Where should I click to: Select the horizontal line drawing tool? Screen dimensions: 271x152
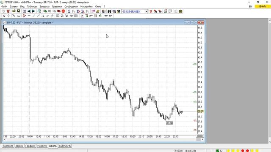click(29, 16)
